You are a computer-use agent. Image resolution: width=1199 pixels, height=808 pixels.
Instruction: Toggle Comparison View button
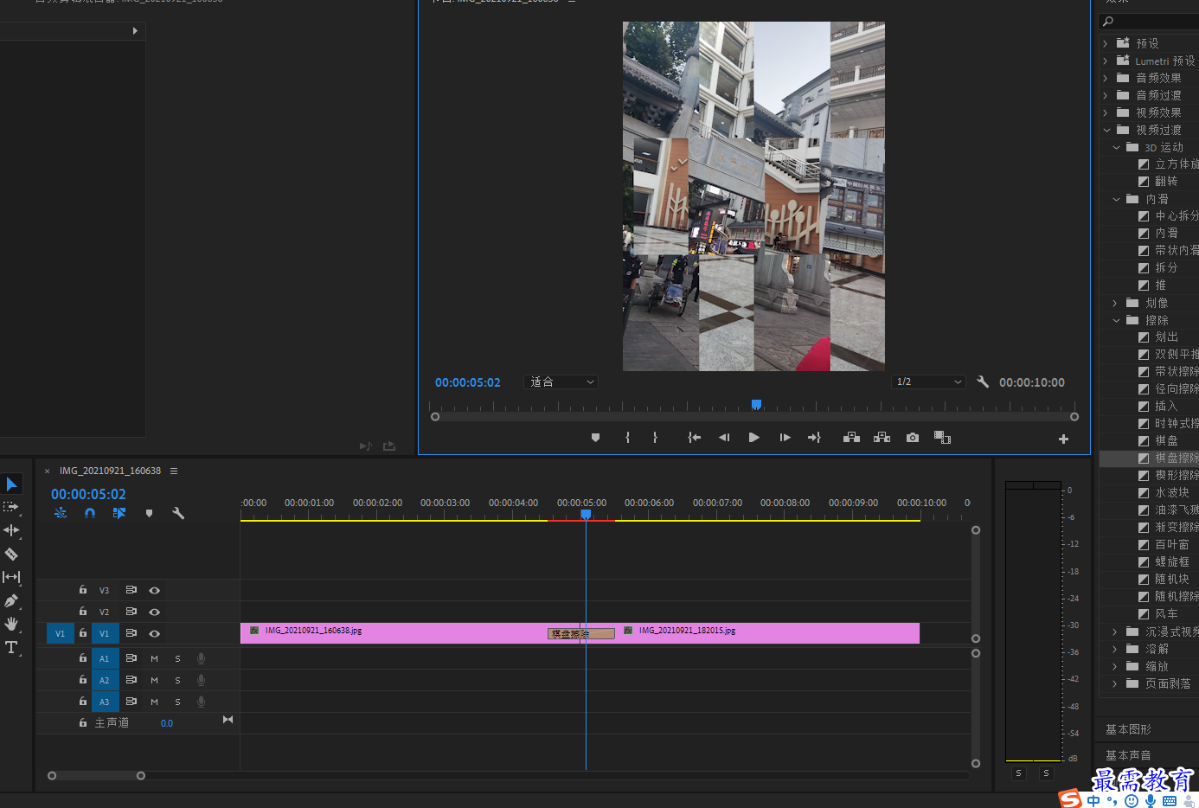942,438
